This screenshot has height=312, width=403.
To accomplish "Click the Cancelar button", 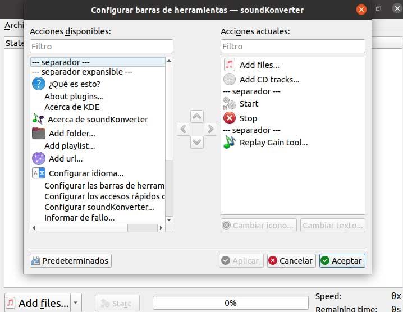I will pyautogui.click(x=291, y=260).
